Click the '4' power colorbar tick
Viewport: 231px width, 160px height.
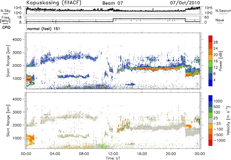[214, 80]
